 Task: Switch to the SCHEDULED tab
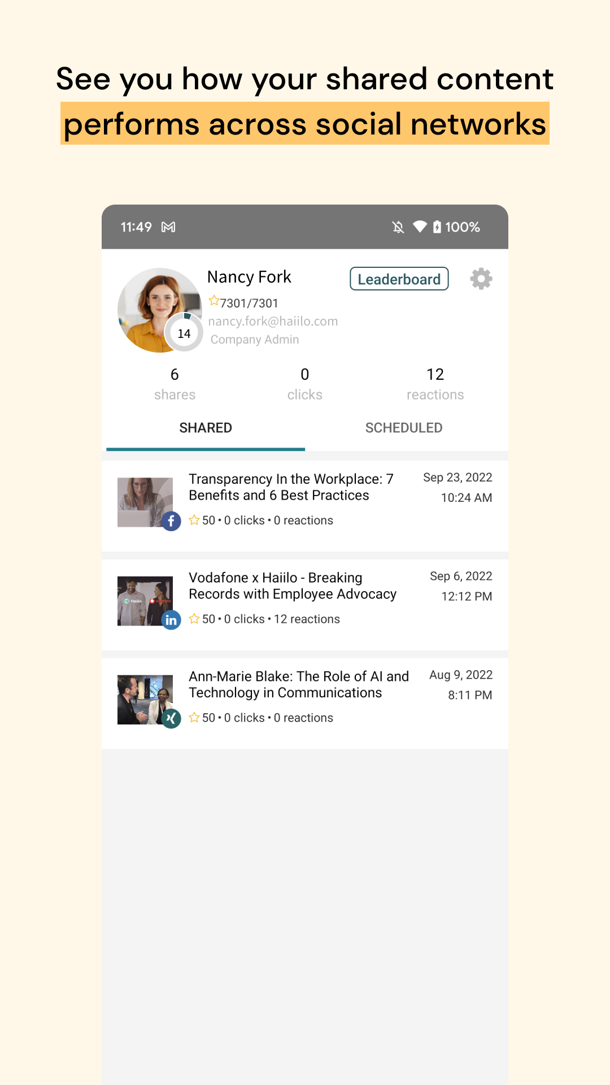click(x=404, y=428)
